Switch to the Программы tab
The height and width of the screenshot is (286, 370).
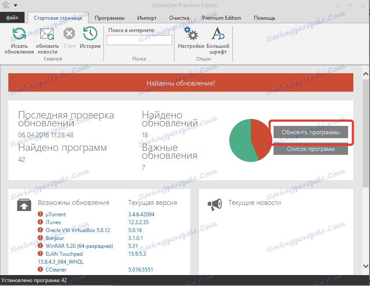[x=110, y=18]
